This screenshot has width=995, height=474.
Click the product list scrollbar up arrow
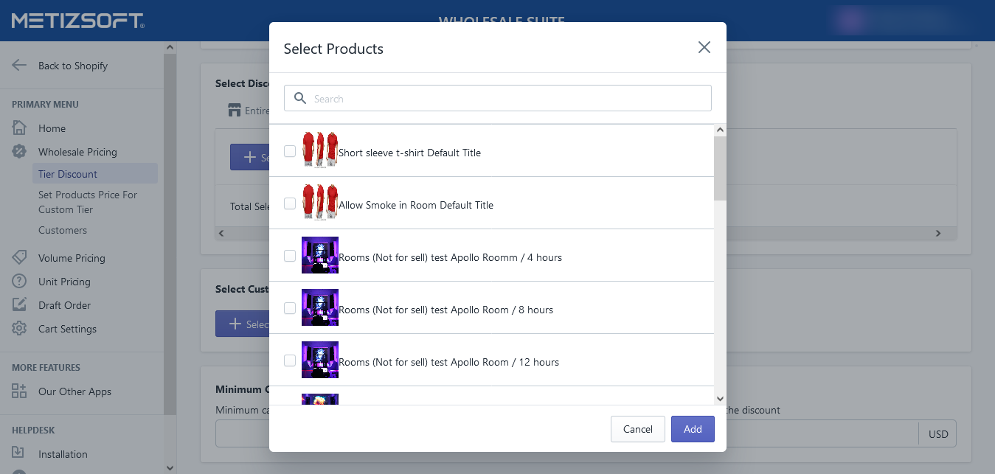coord(720,130)
